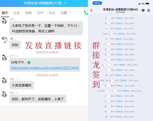Open the hamburger menu in the 172班 chat

click(148, 10)
